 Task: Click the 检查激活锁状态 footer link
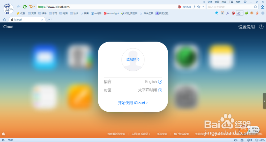116,134
